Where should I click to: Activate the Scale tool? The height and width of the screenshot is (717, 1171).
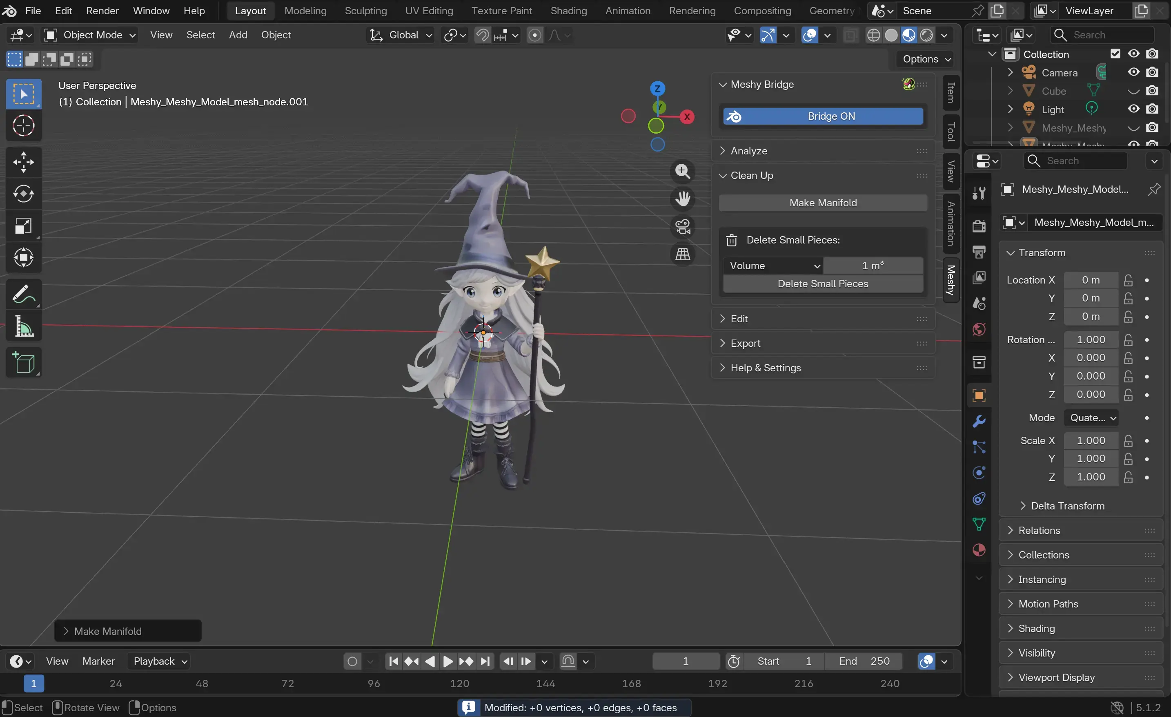pos(24,226)
